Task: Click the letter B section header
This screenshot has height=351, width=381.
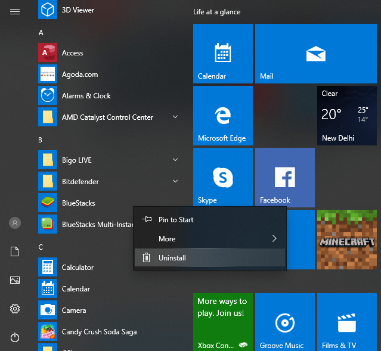Action: click(41, 140)
